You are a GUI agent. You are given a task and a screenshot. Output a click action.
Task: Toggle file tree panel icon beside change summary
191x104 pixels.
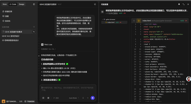102,12
